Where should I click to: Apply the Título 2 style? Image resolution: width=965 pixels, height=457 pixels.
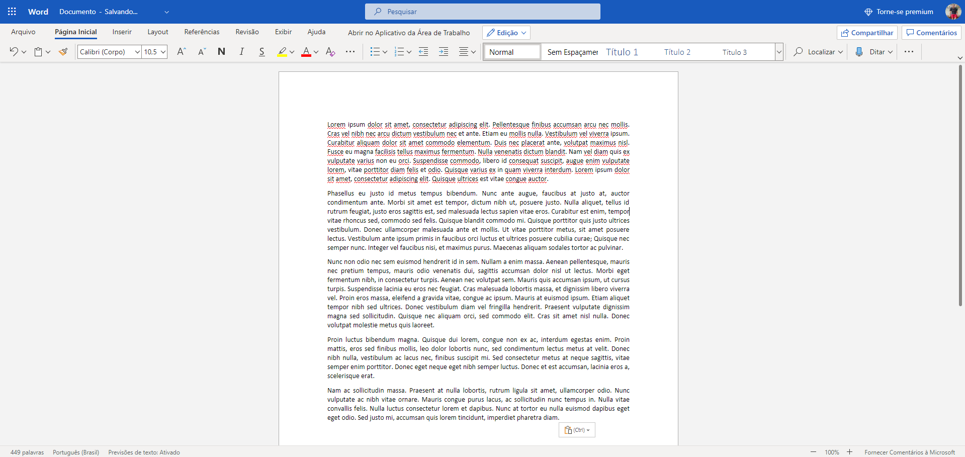pyautogui.click(x=677, y=52)
